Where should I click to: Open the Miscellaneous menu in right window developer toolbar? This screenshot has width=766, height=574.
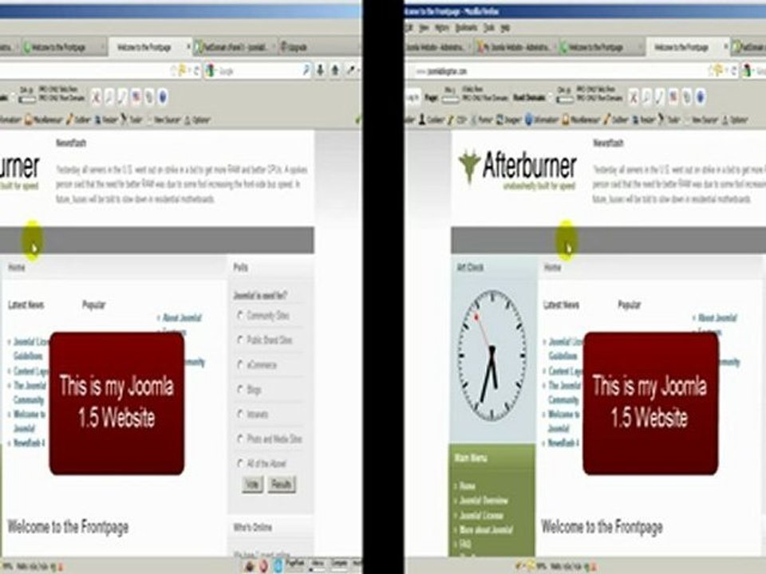pyautogui.click(x=581, y=120)
